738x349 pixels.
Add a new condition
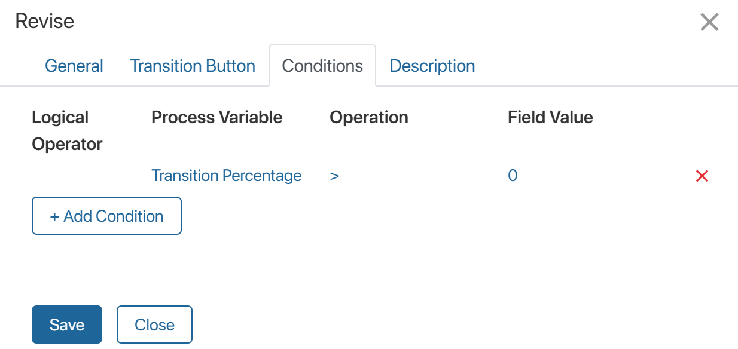[x=106, y=216]
